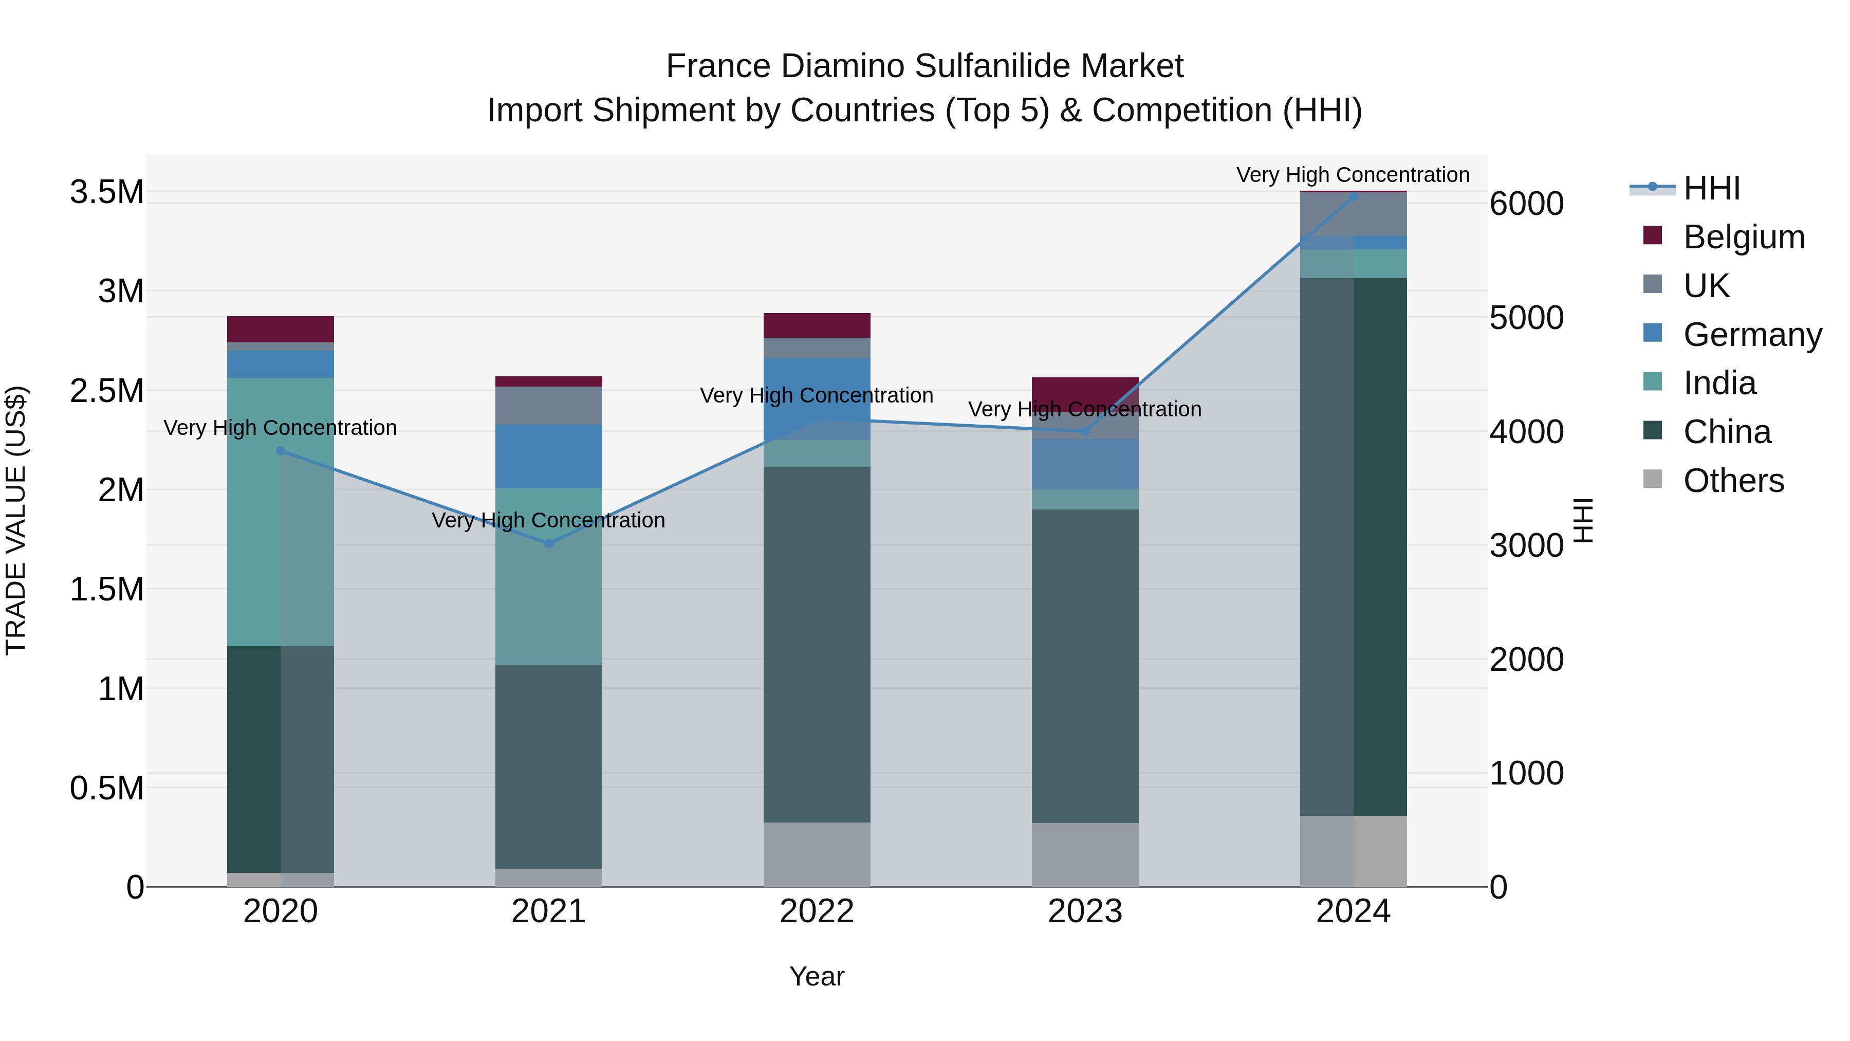The height and width of the screenshot is (1041, 1850).
Task: Click the 2022 Others bar segment
Action: [817, 854]
